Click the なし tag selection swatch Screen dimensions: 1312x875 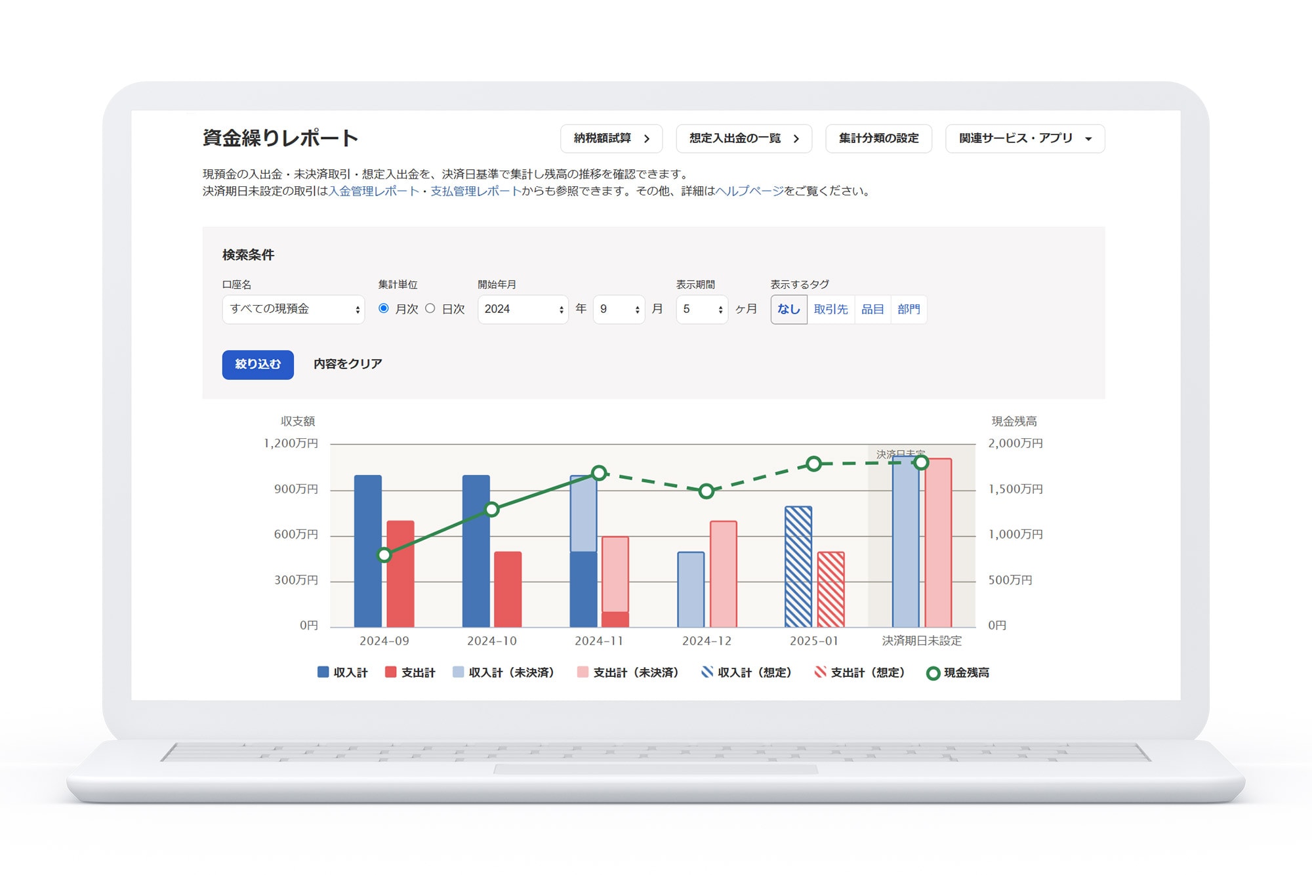pos(789,309)
